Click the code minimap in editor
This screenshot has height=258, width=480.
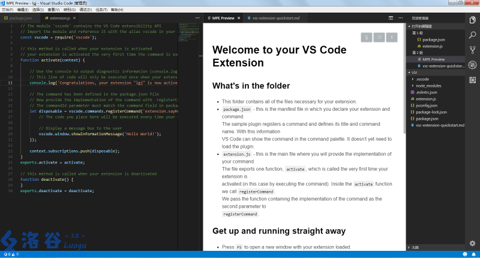coord(188,34)
